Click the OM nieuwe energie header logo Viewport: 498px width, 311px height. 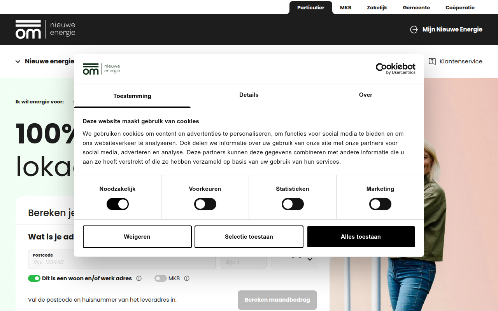(46, 30)
